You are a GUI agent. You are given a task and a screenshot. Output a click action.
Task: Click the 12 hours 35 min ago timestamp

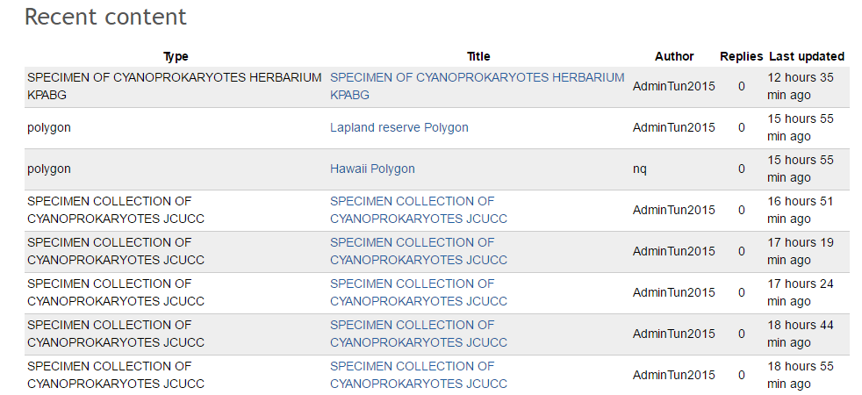pos(800,86)
